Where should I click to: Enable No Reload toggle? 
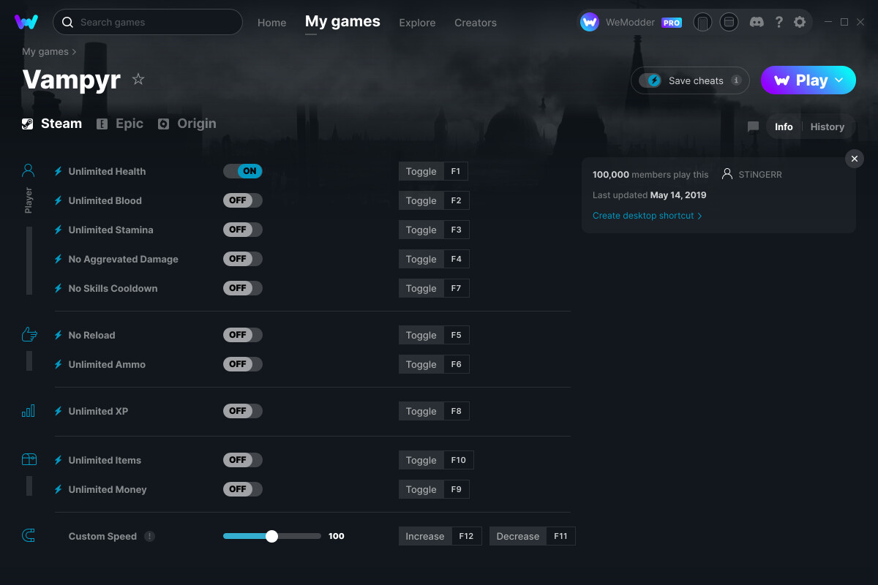(x=243, y=335)
